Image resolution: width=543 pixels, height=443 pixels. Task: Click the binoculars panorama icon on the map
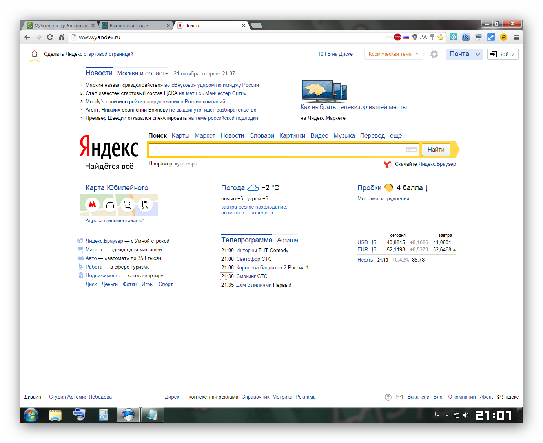point(110,204)
